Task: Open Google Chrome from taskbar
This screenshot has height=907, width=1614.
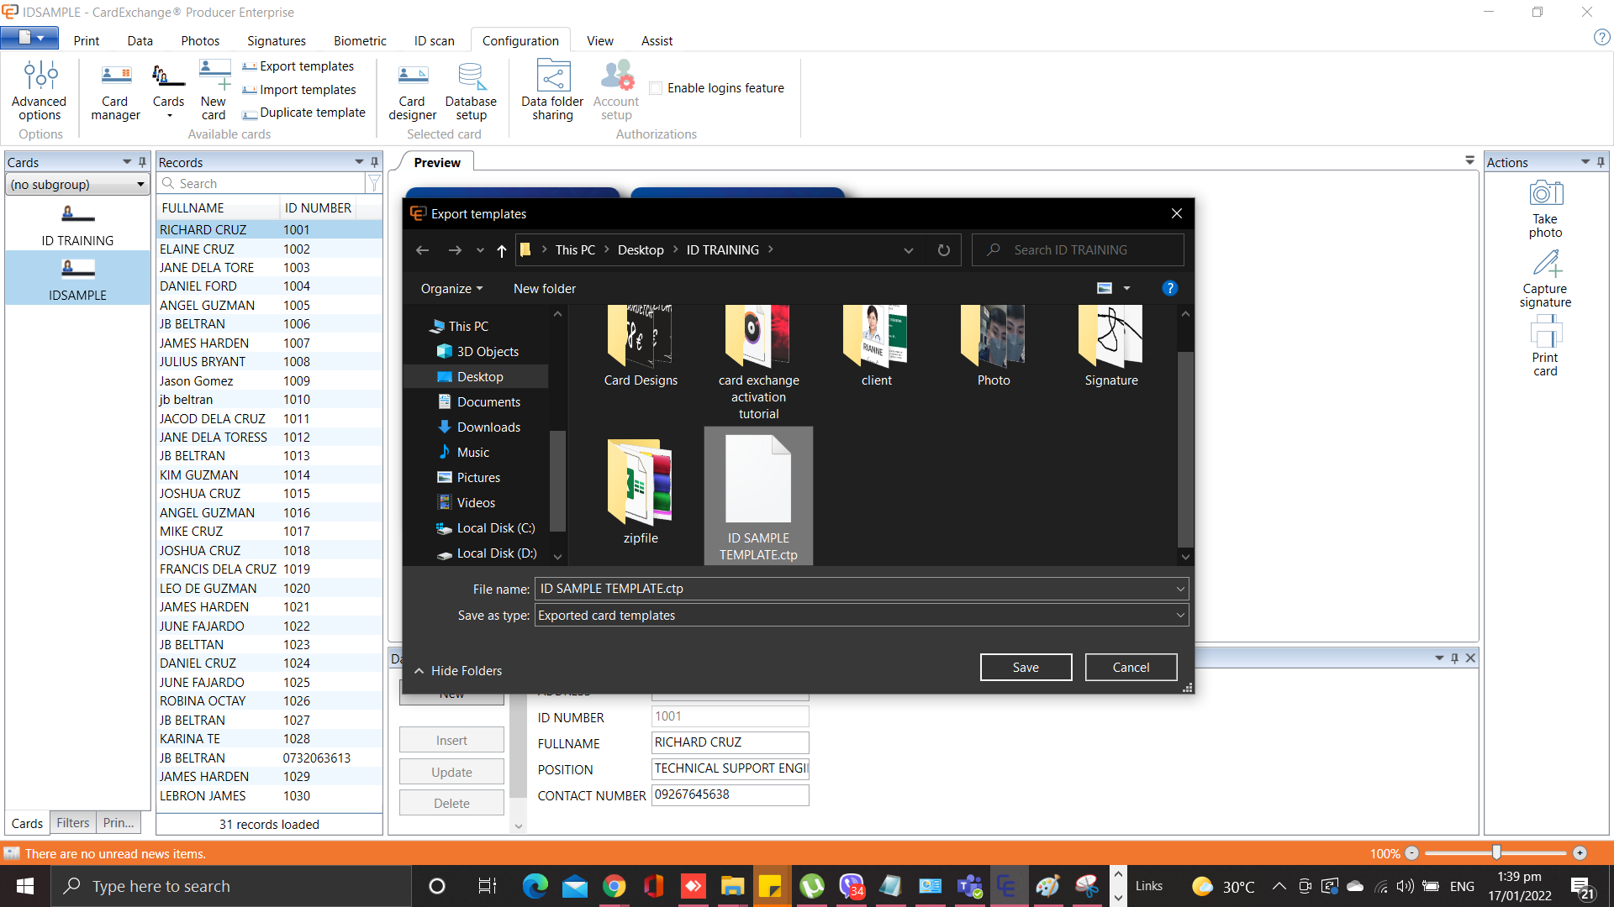Action: coord(614,886)
